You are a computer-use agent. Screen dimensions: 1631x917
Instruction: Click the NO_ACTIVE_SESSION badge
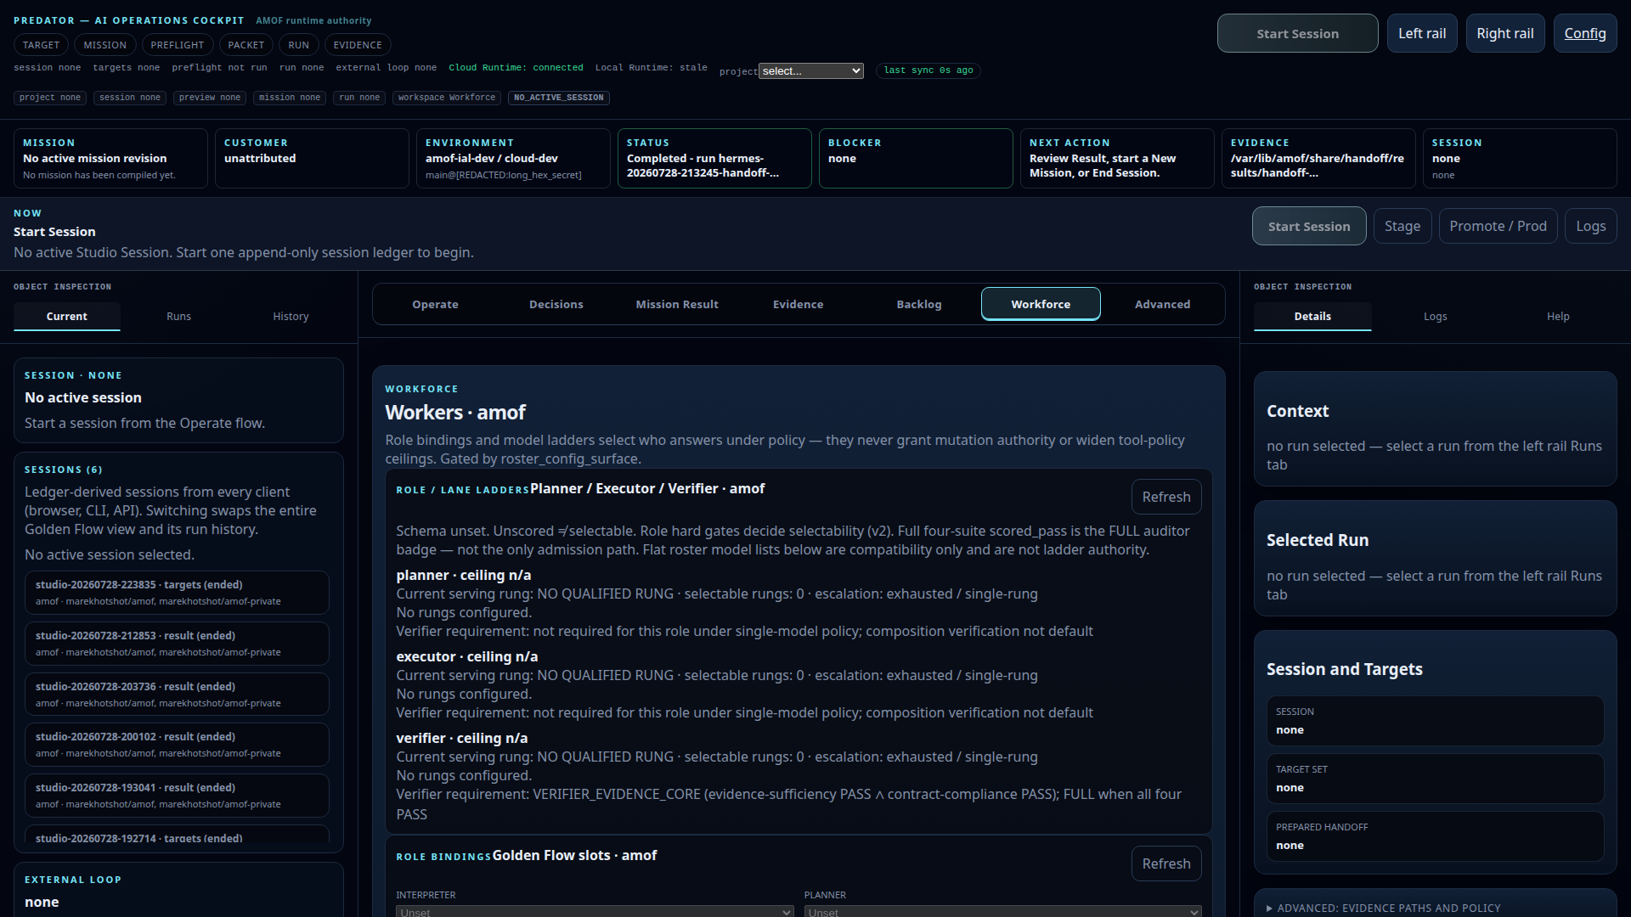pos(558,98)
